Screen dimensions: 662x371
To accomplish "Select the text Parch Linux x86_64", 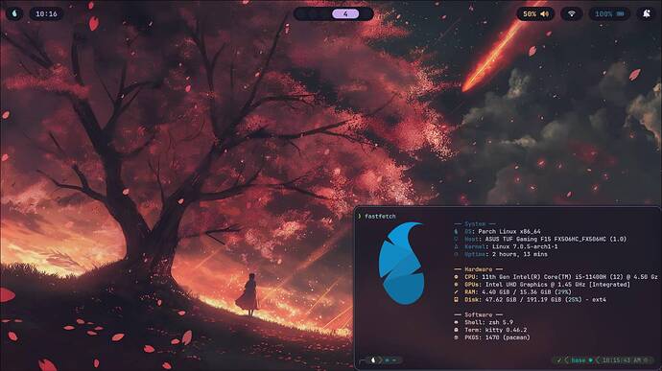I will point(509,231).
